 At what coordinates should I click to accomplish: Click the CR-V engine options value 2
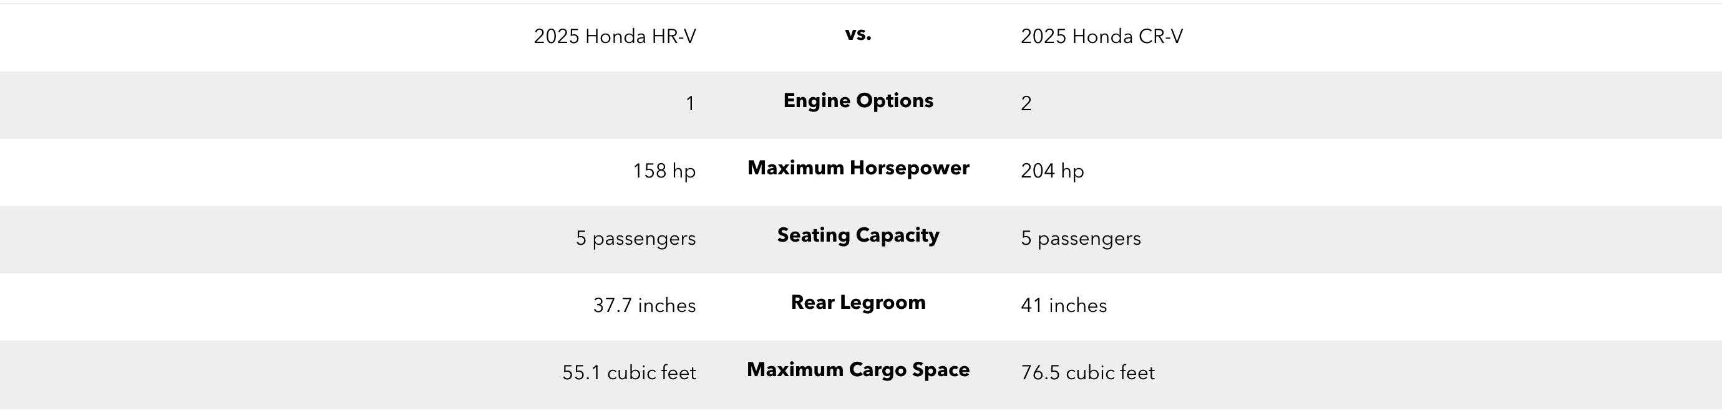[1026, 103]
